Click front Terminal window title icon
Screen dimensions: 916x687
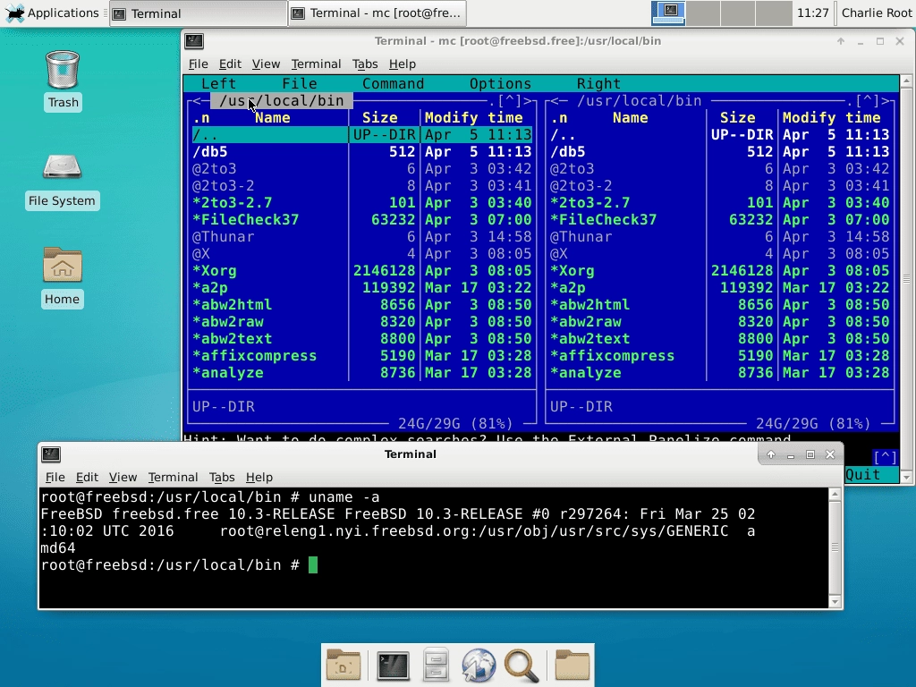click(x=51, y=454)
